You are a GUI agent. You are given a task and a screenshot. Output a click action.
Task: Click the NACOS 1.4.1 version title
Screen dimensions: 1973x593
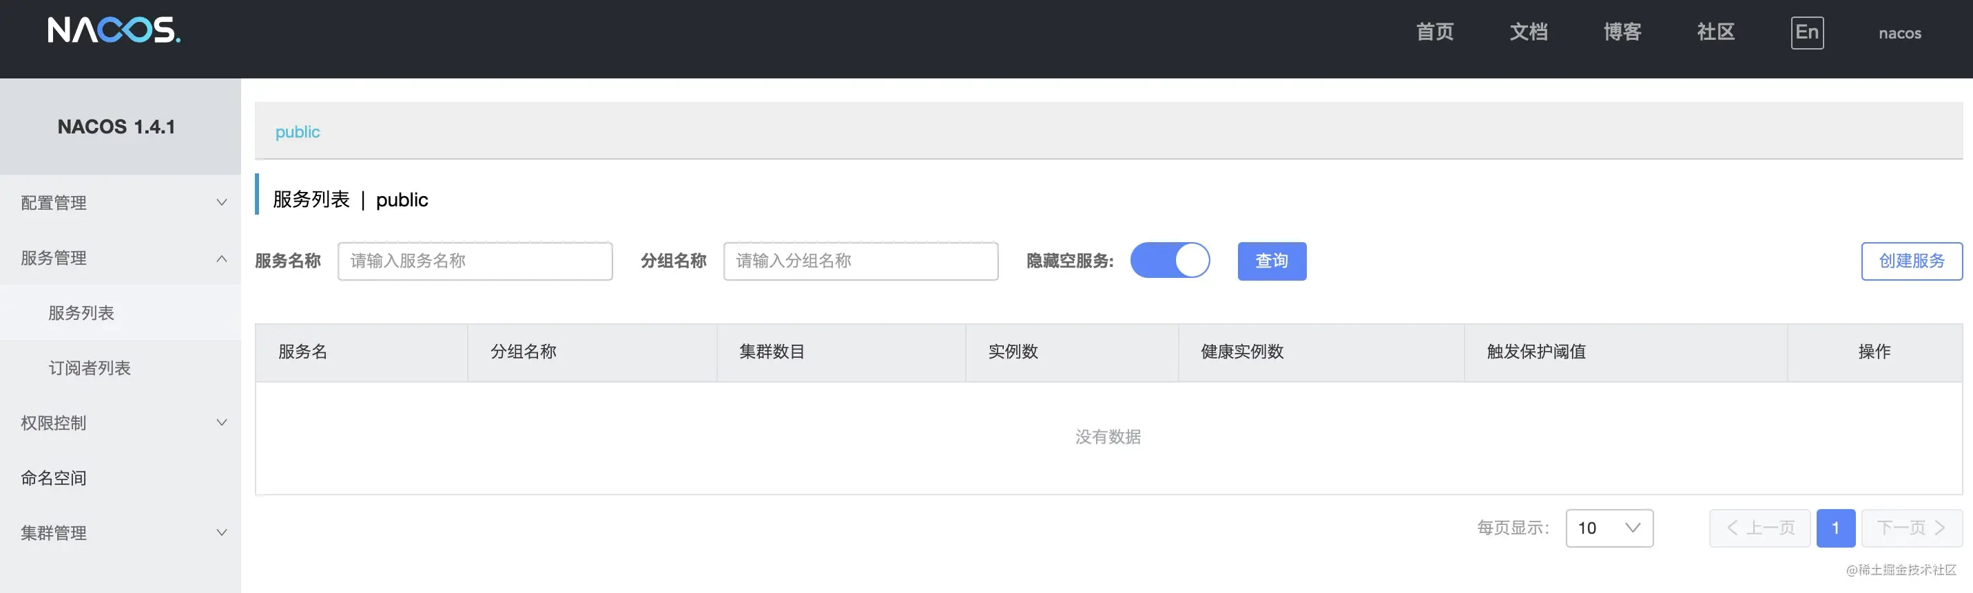116,127
